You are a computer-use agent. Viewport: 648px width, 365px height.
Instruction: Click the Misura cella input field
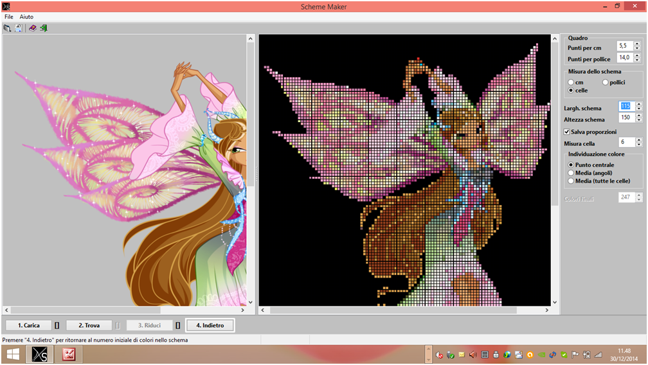pyautogui.click(x=627, y=142)
